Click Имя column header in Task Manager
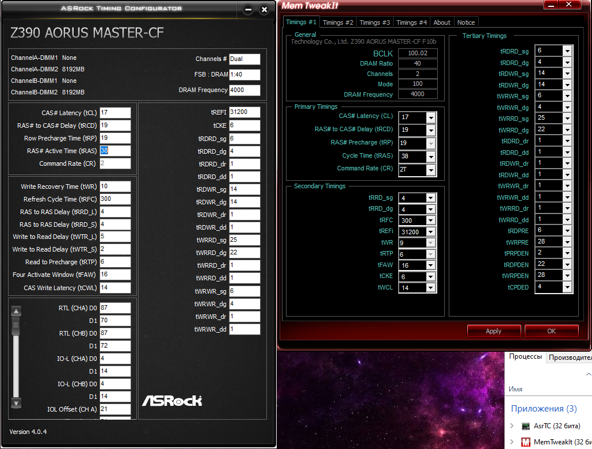This screenshot has width=592, height=449. click(515, 389)
